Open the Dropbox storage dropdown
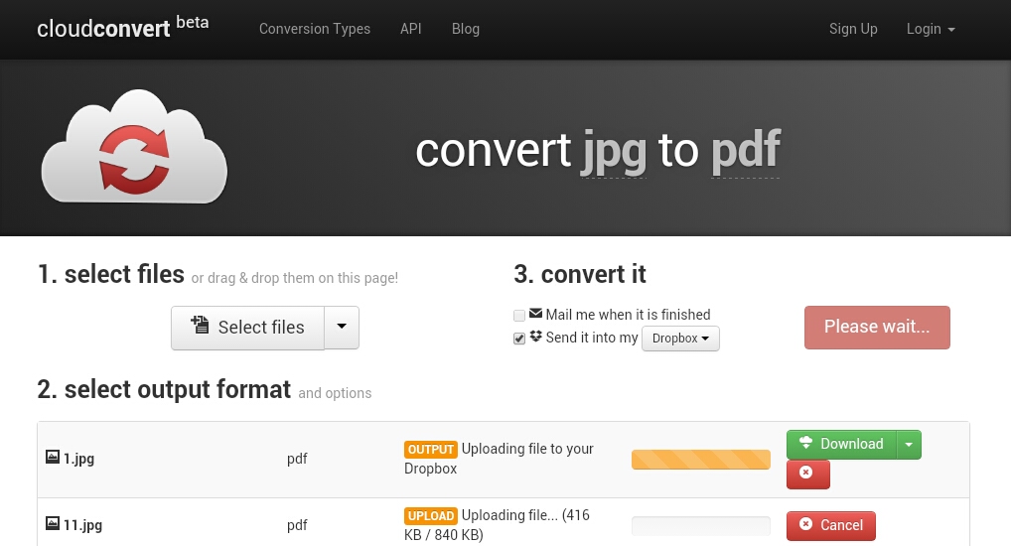 680,339
